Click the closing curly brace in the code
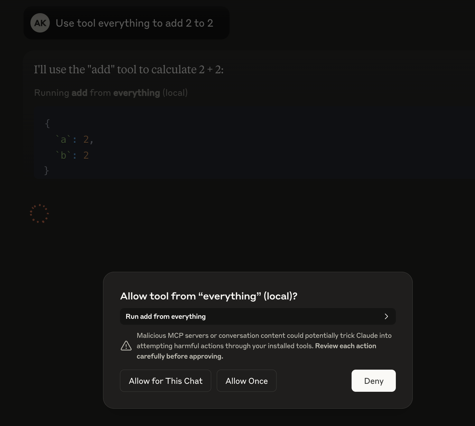The image size is (475, 426). (47, 171)
